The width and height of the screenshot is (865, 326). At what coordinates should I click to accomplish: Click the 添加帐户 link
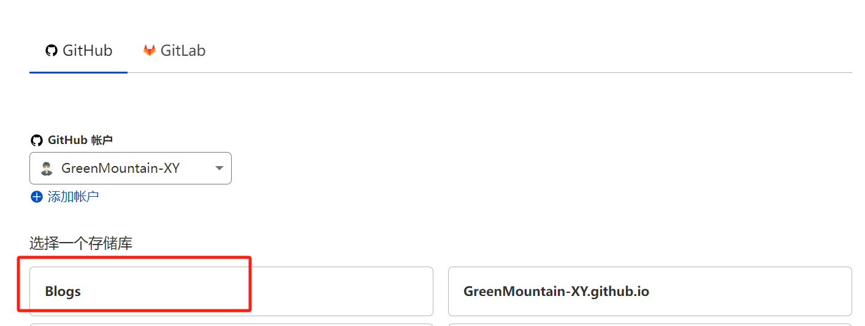click(x=73, y=197)
